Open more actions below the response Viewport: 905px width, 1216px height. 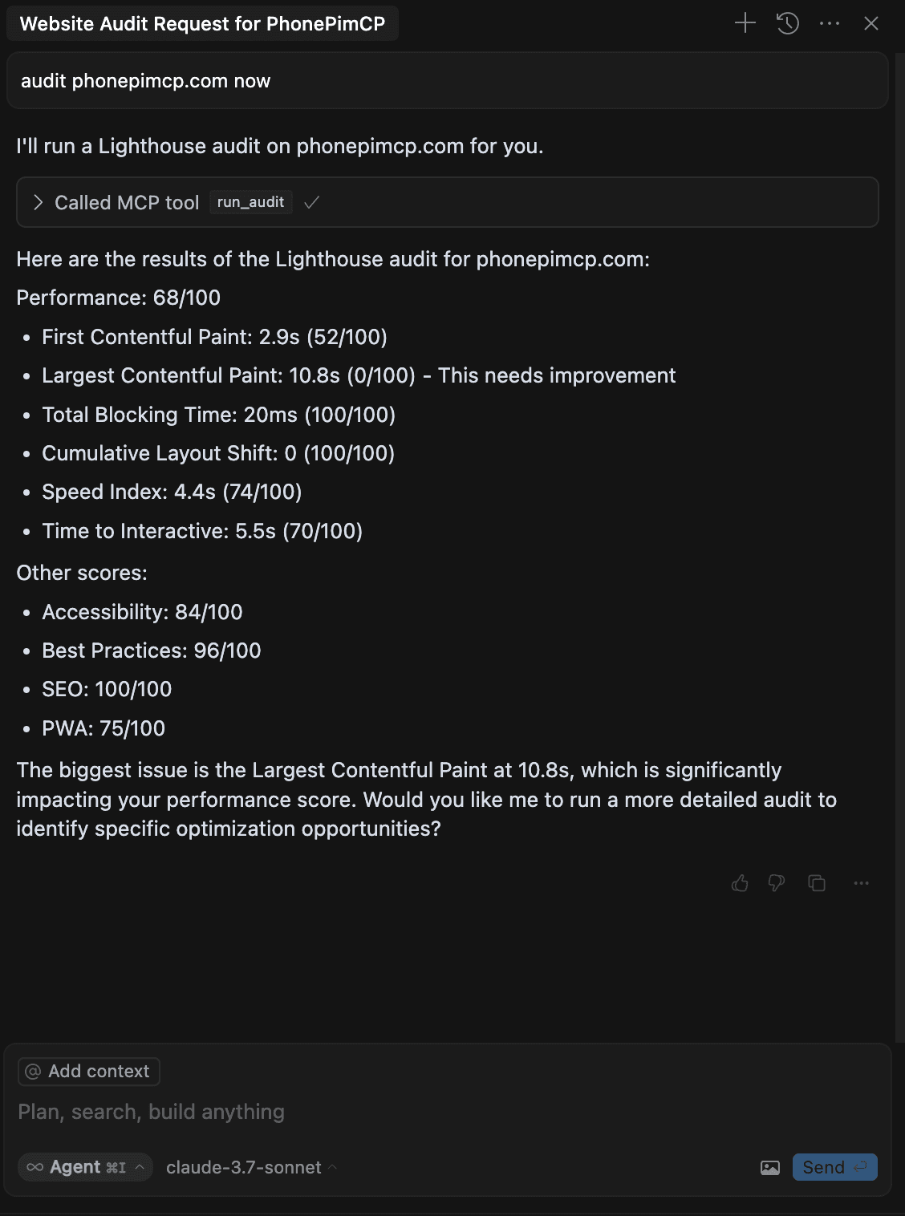(861, 883)
